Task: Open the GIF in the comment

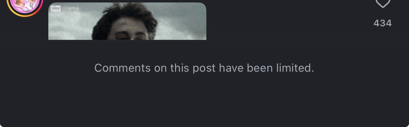Action: pos(127,21)
